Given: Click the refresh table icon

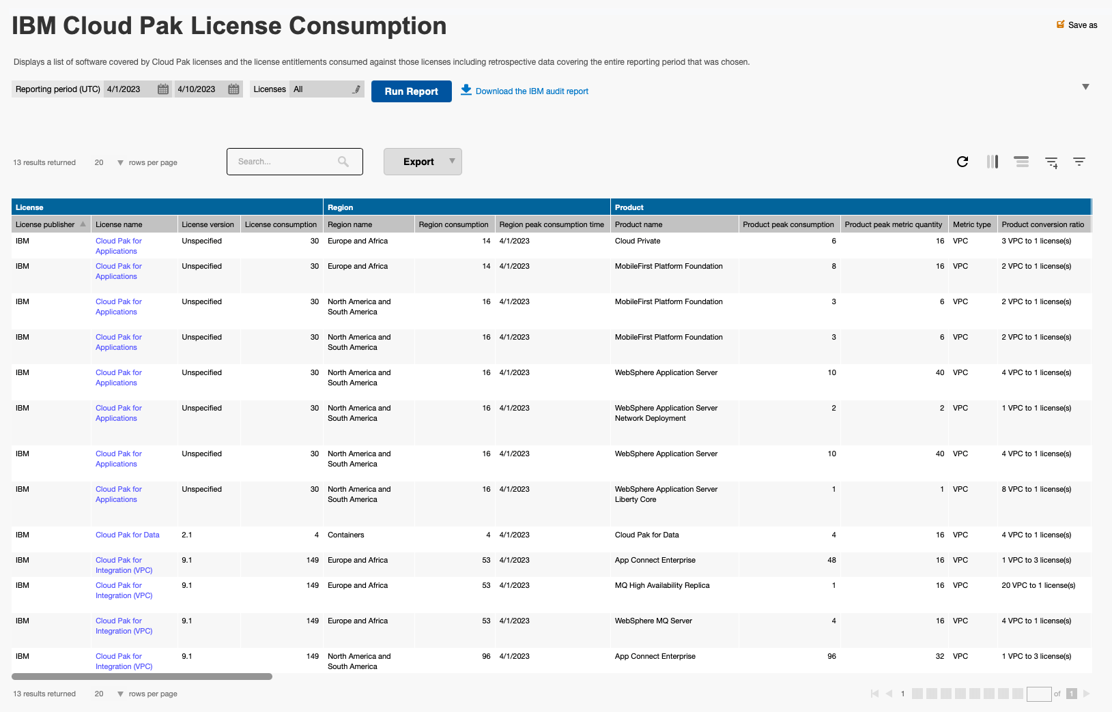Looking at the screenshot, I should coord(963,162).
